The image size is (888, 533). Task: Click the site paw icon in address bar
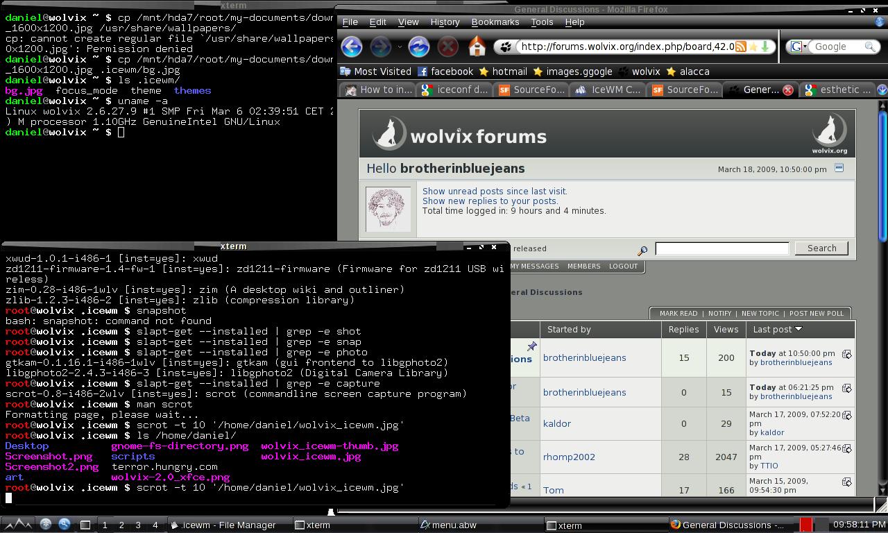[x=506, y=46]
